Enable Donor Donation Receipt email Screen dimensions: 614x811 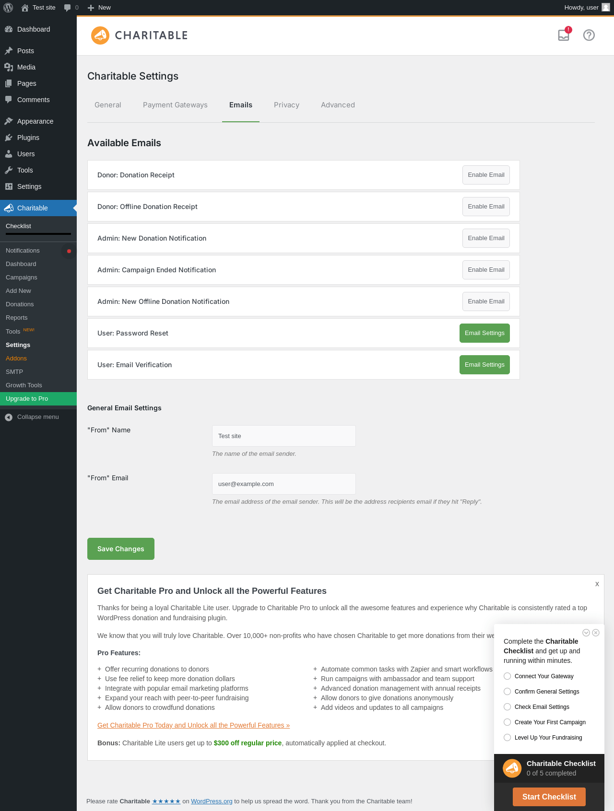coord(486,175)
